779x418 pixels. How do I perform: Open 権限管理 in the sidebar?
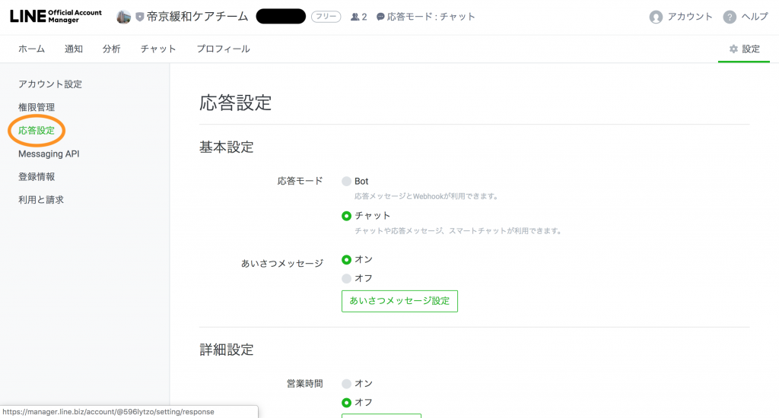point(37,107)
